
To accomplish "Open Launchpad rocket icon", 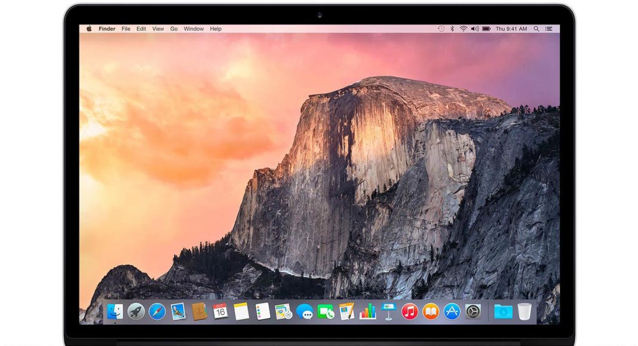I will click(136, 312).
